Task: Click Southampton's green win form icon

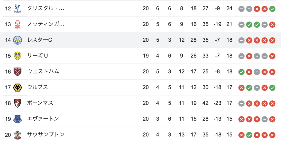Action: click(249, 135)
